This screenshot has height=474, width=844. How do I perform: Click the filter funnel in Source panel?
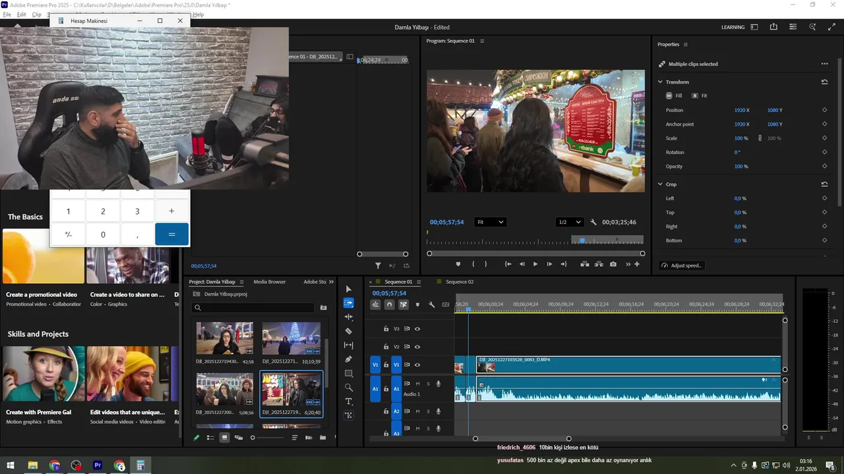pyautogui.click(x=378, y=266)
